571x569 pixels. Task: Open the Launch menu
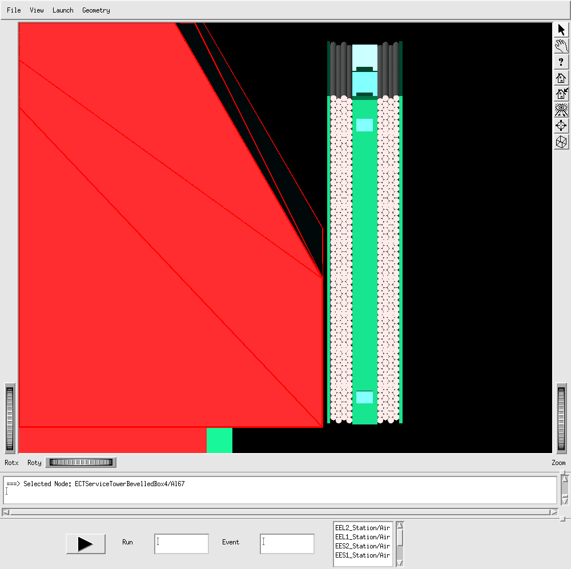click(63, 10)
